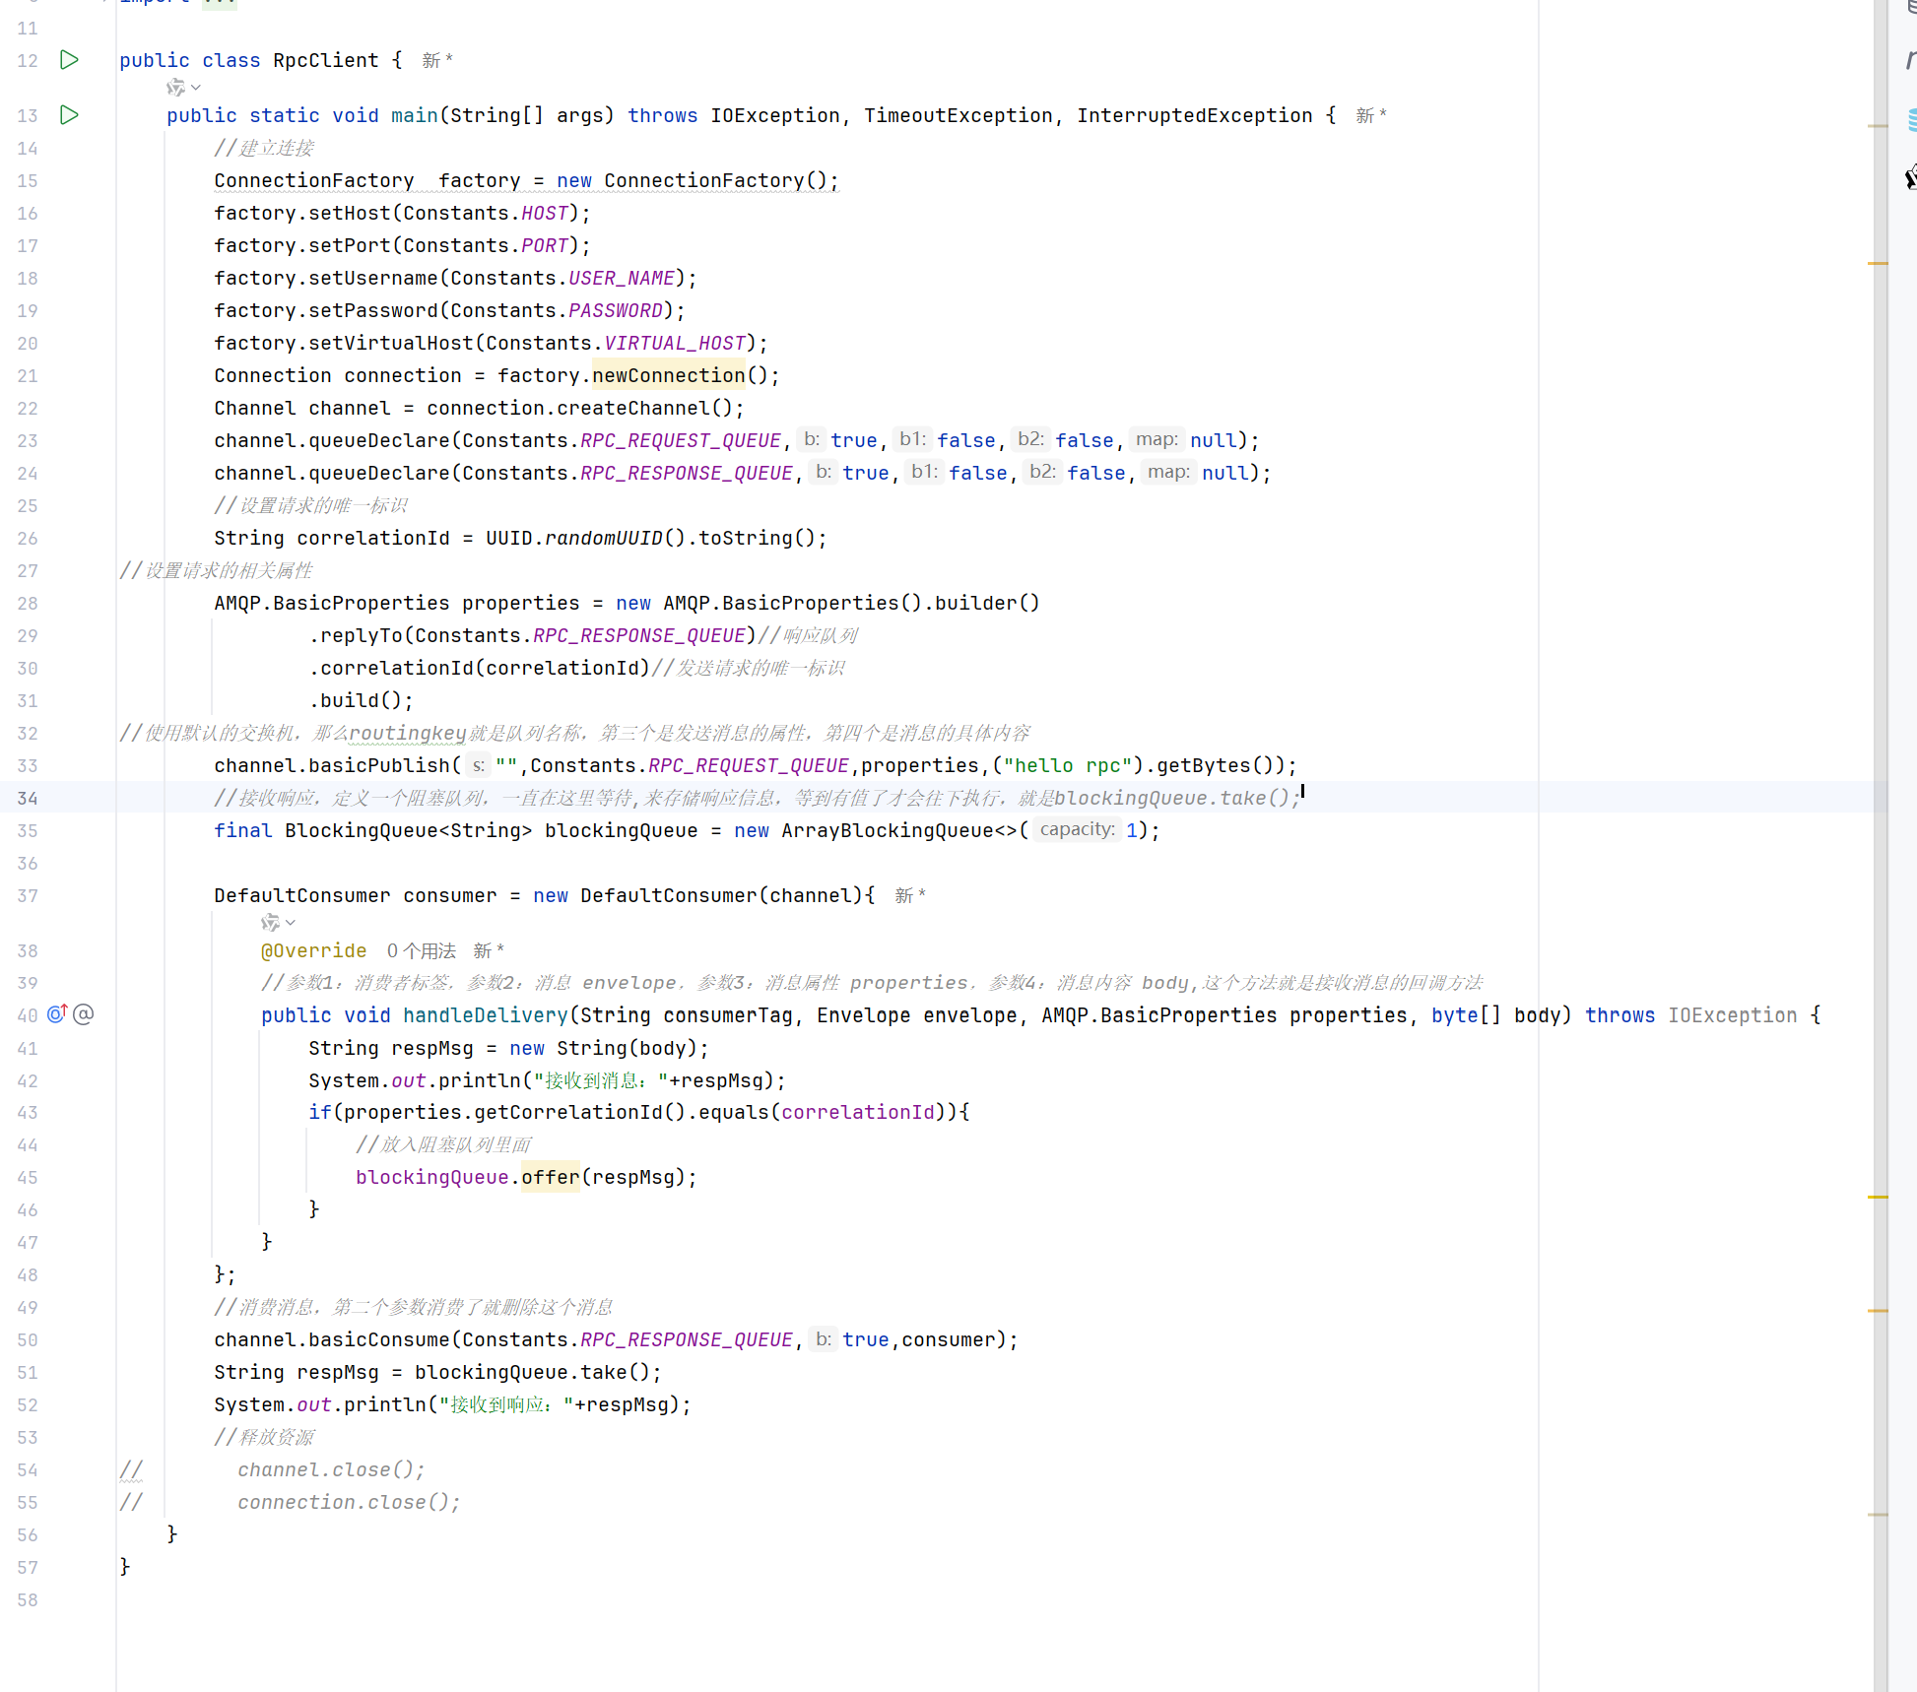Run the RpcClient class gutter icon
Viewport: 1917px width, 1692px height.
(x=69, y=60)
